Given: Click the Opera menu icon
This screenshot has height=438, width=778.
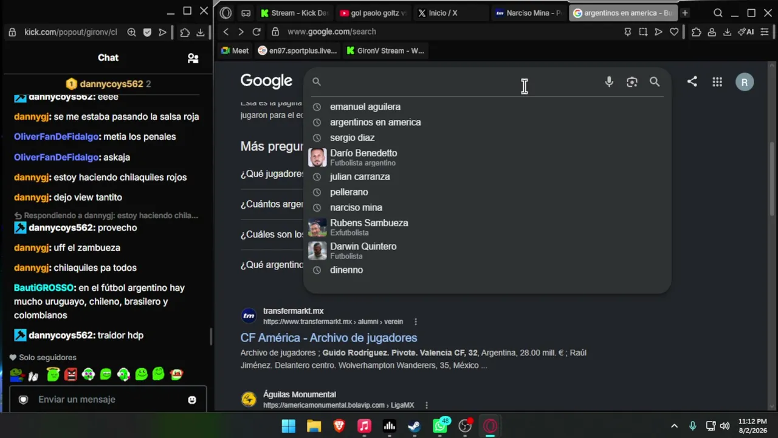Looking at the screenshot, I should [x=226, y=13].
